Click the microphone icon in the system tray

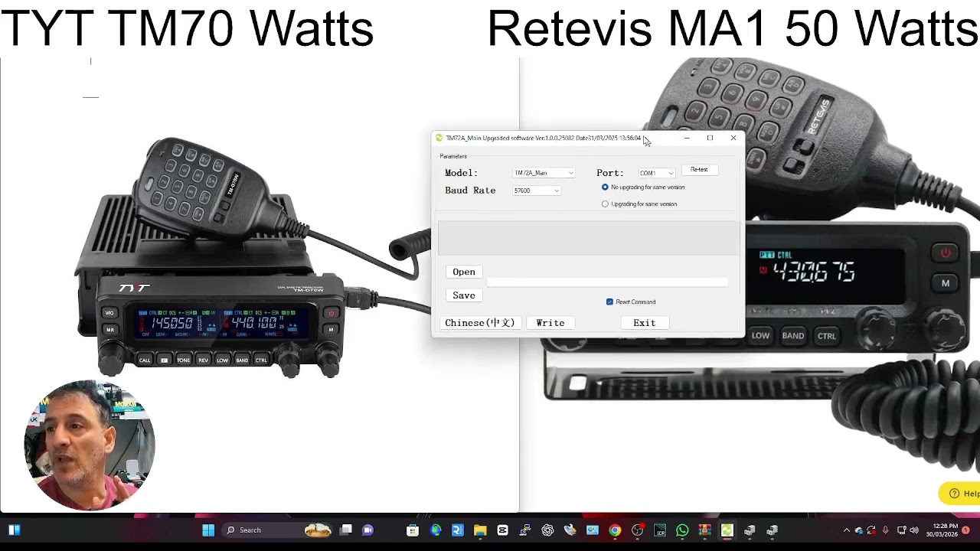click(885, 530)
